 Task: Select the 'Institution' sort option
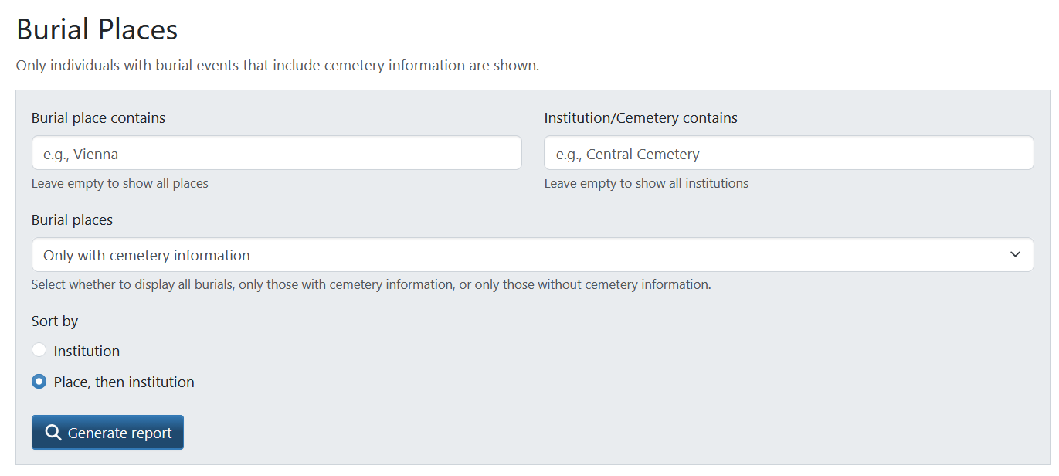pos(39,349)
